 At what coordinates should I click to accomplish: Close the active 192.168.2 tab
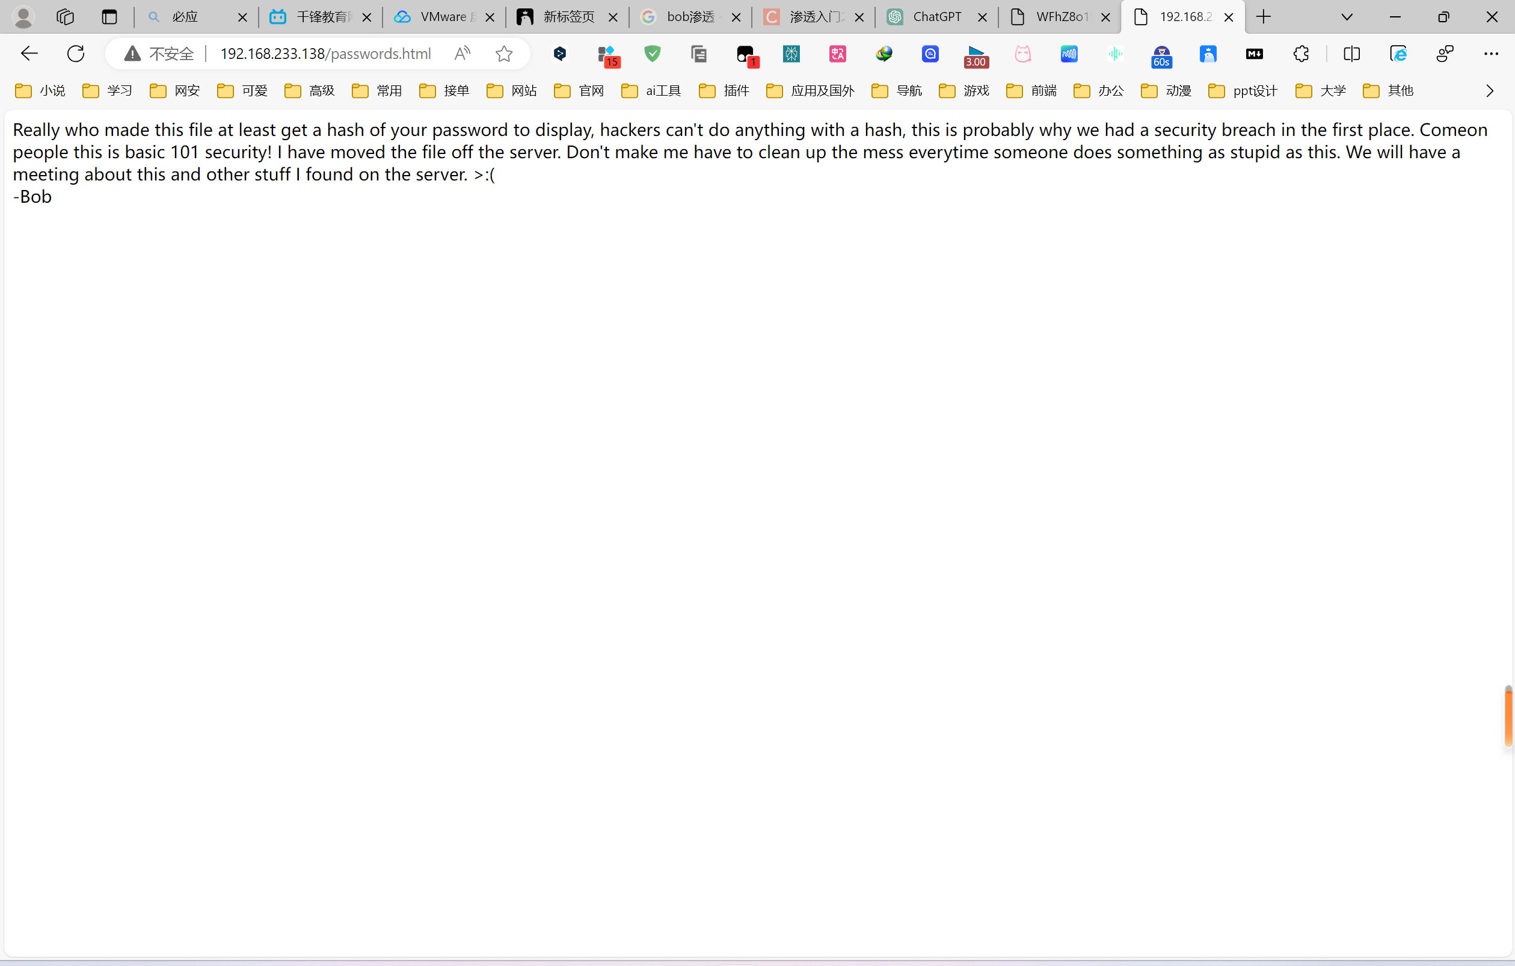click(1228, 17)
